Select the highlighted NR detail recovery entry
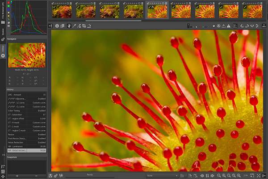Viewport: 268px width, 179px height. 27,150
